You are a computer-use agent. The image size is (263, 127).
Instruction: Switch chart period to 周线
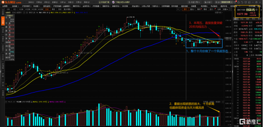click(x=54, y=9)
